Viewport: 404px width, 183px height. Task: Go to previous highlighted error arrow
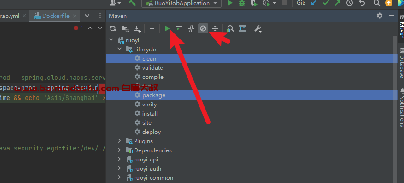pyautogui.click(x=90, y=28)
